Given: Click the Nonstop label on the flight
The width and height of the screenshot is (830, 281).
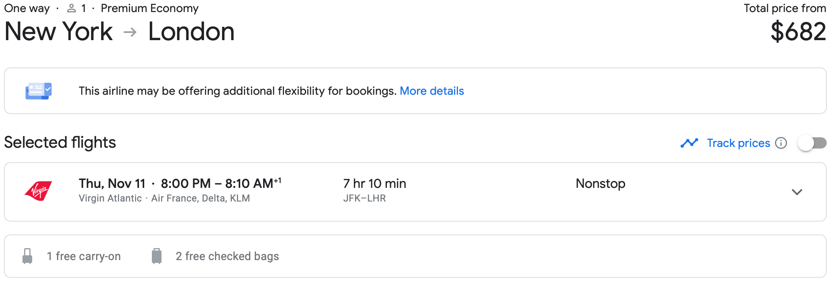Looking at the screenshot, I should click(600, 183).
